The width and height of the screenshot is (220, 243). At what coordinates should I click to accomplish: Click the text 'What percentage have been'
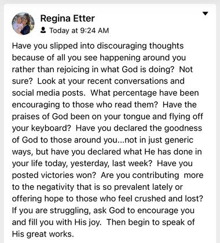tap(145, 93)
